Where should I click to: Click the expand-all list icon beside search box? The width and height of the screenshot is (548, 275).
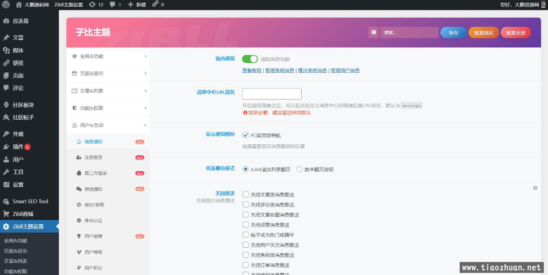(373, 32)
